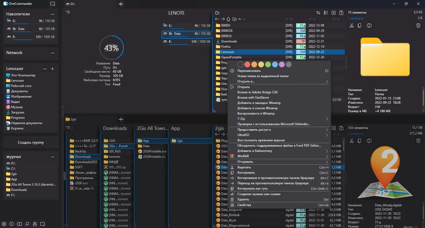Open 'Недавние документы' in the sidebar
The height and width of the screenshot is (228, 425).
point(27,123)
